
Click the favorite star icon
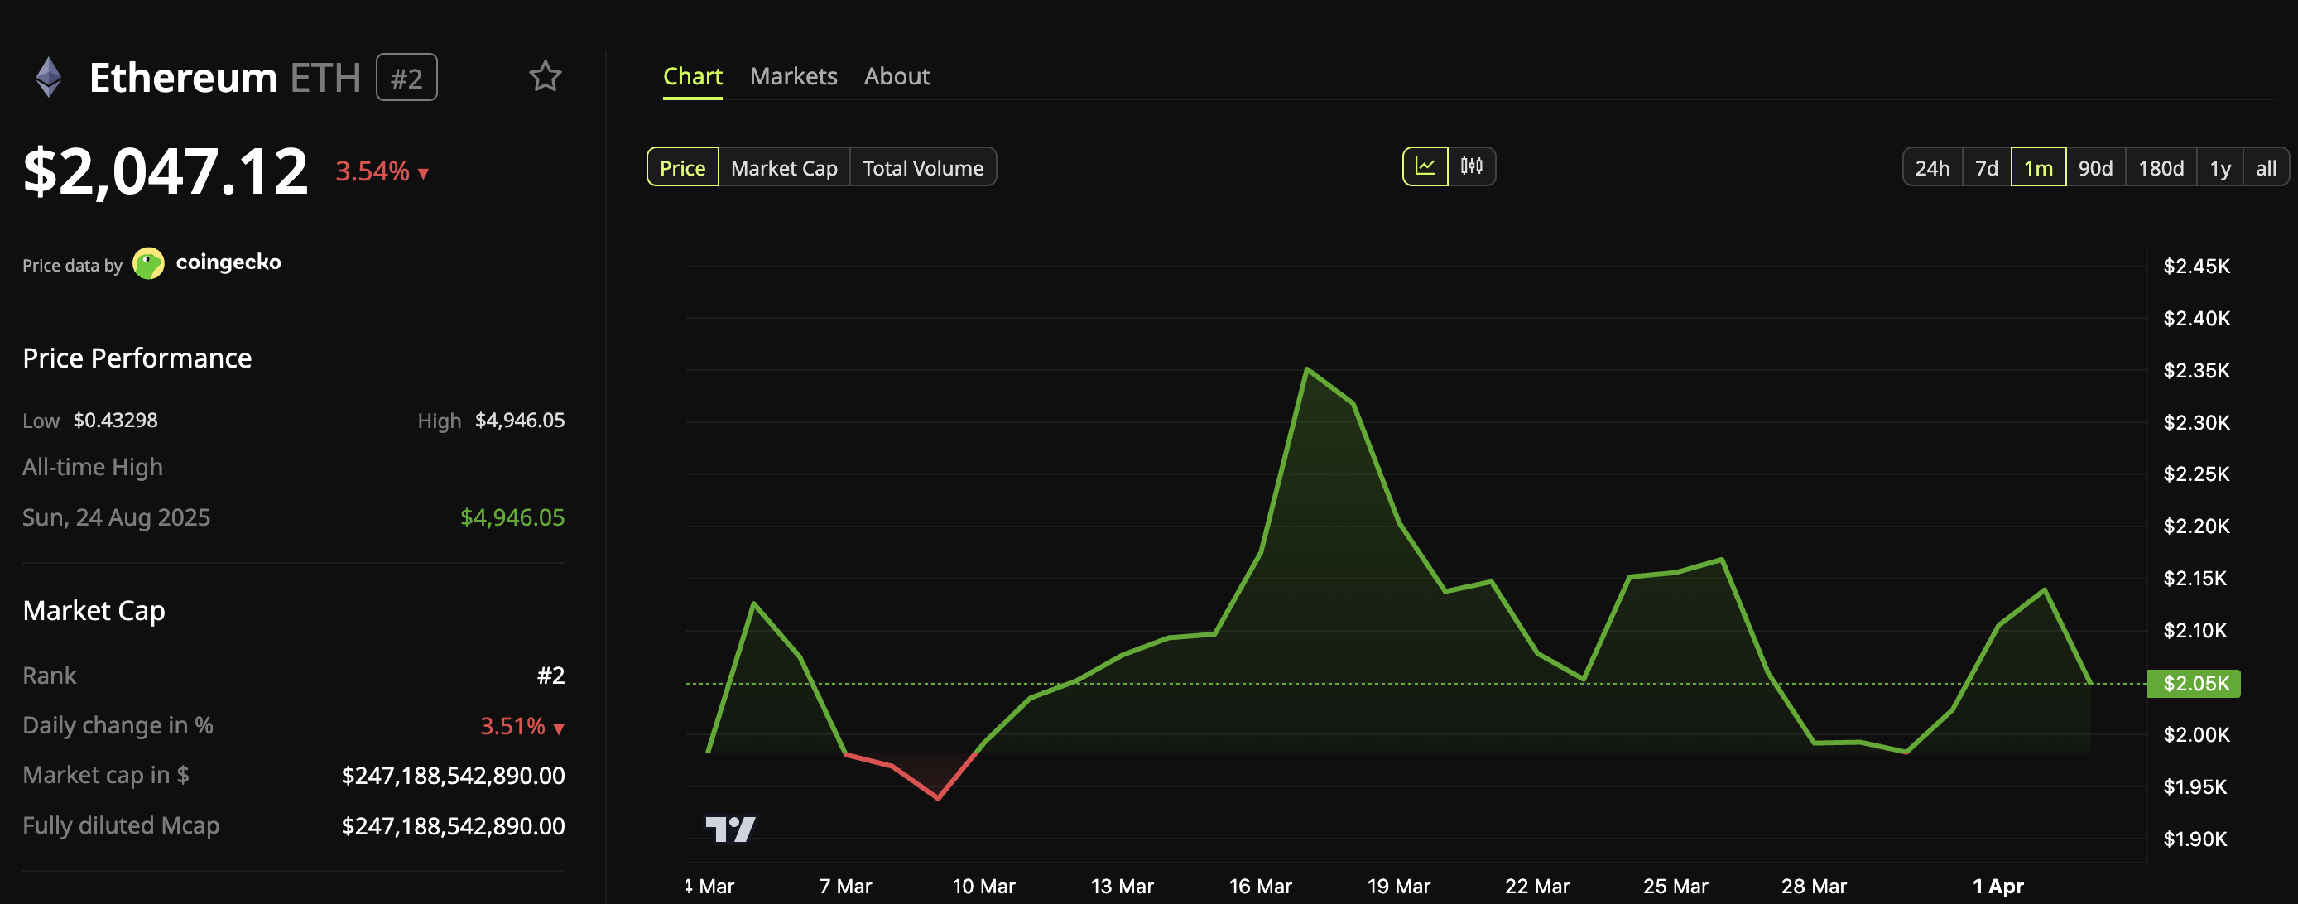click(x=545, y=77)
